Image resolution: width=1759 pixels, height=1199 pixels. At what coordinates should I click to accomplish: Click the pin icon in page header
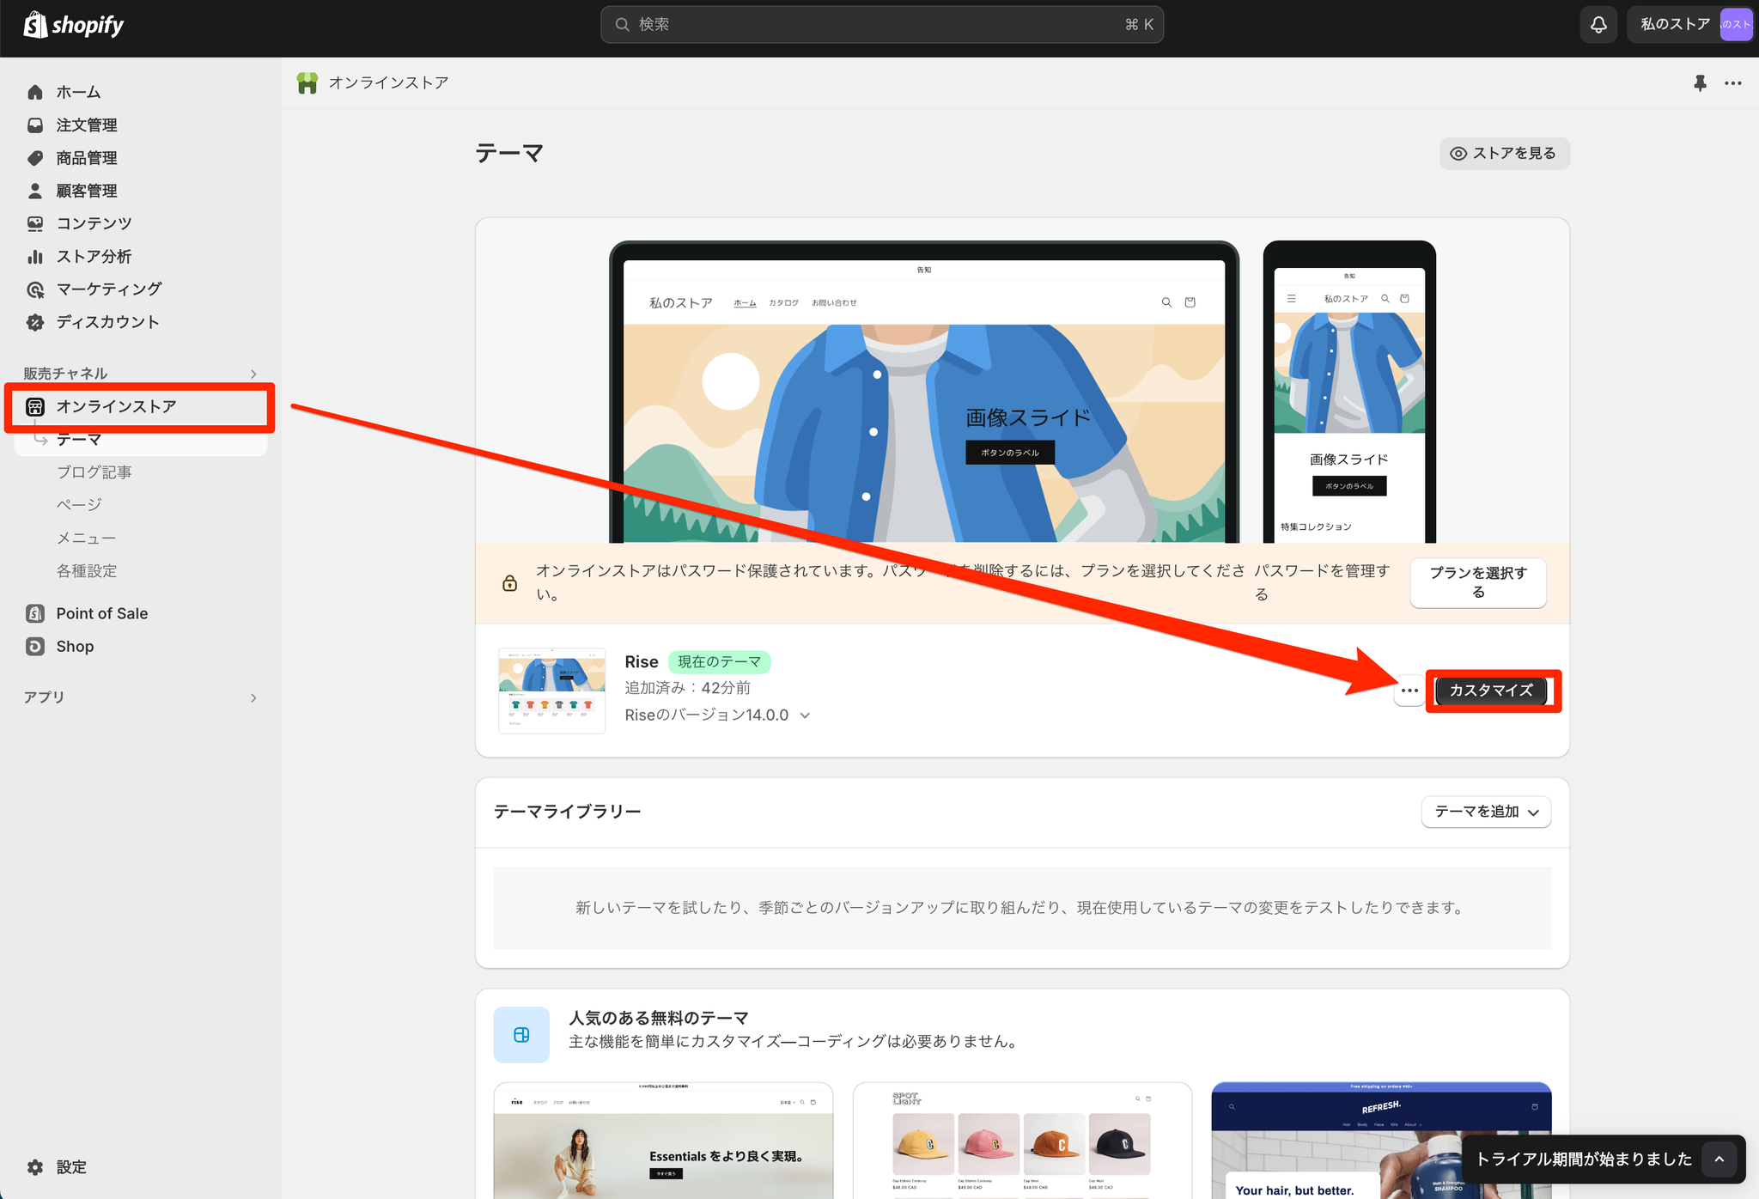coord(1700,83)
